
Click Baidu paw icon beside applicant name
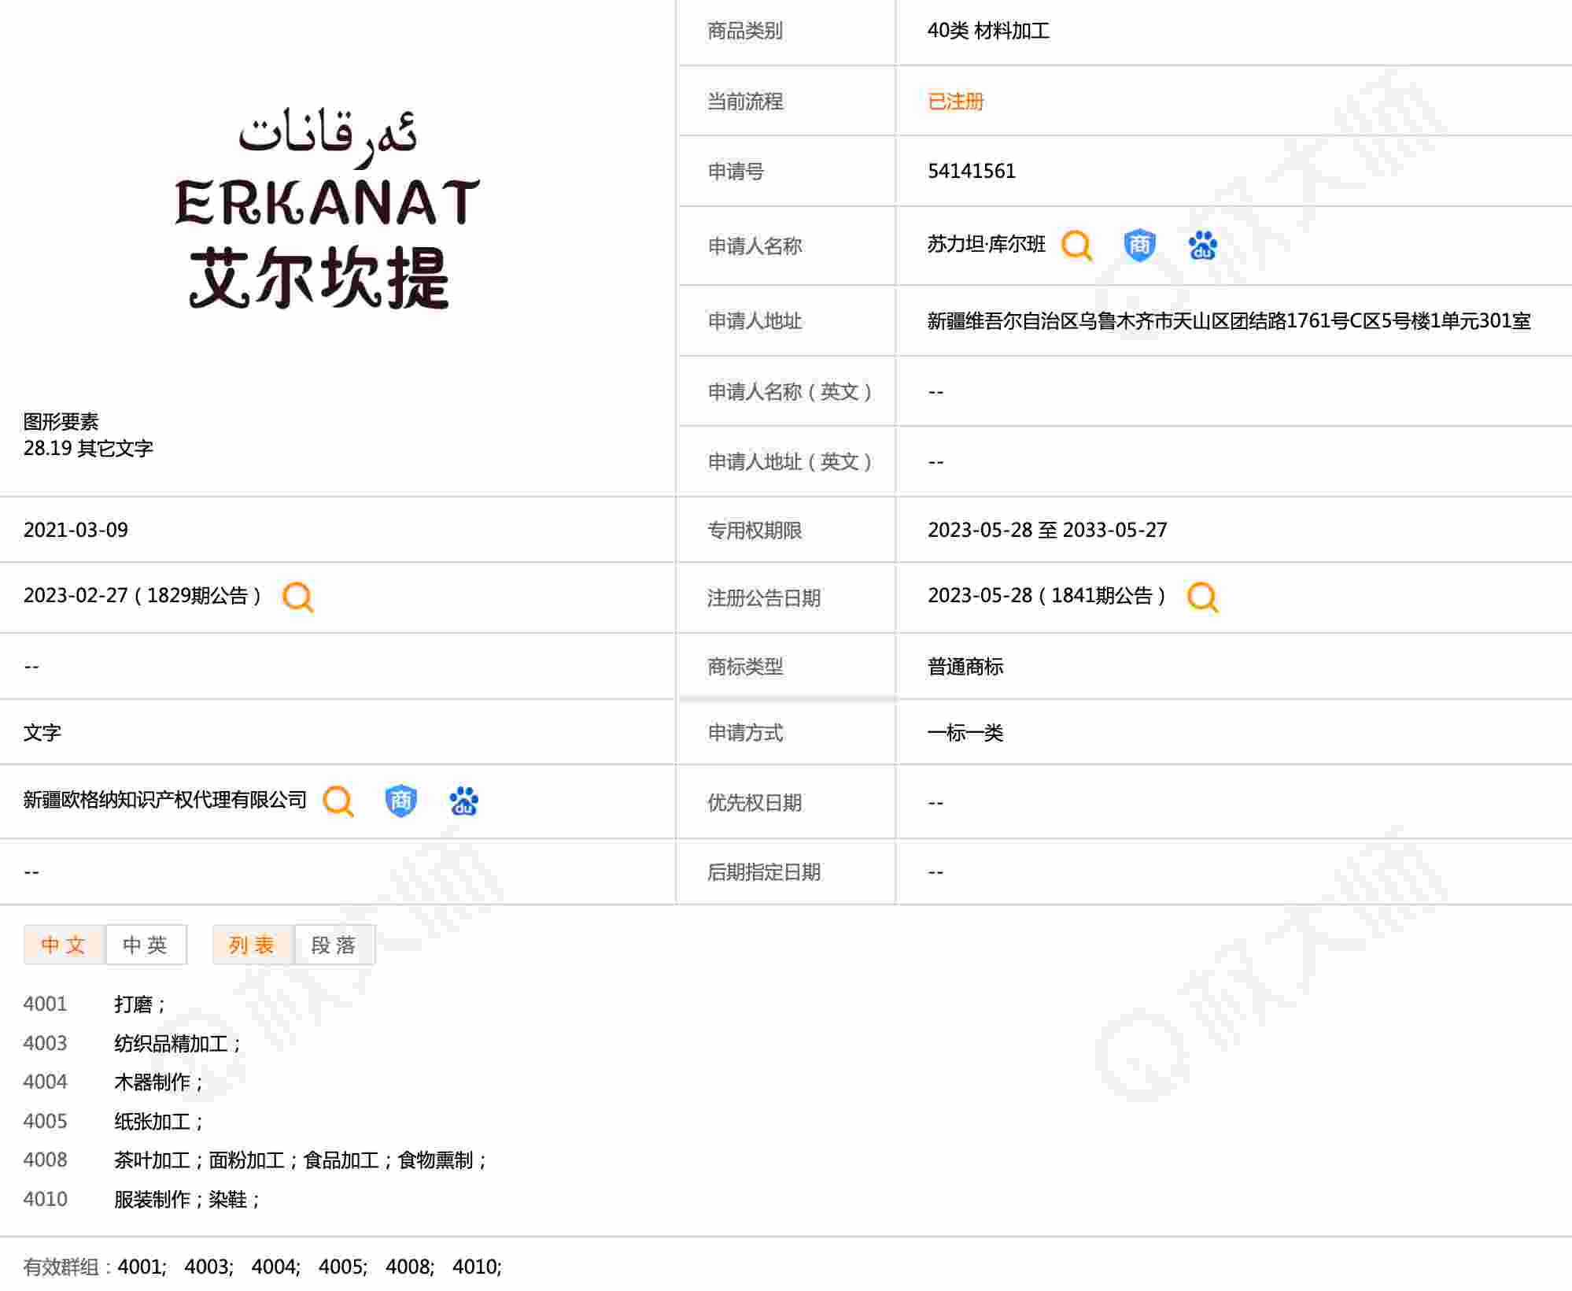pyautogui.click(x=1202, y=246)
